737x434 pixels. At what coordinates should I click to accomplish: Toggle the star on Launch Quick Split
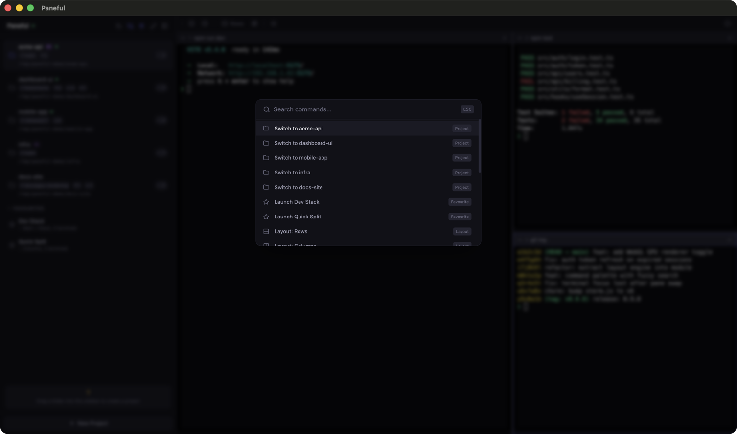266,217
